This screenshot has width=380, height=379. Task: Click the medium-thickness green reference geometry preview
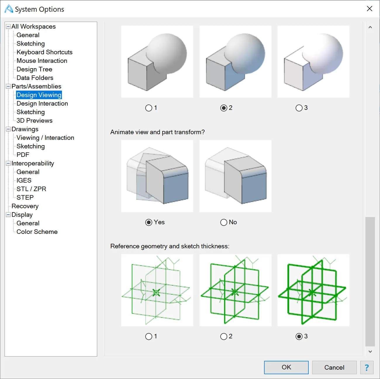coord(235,290)
